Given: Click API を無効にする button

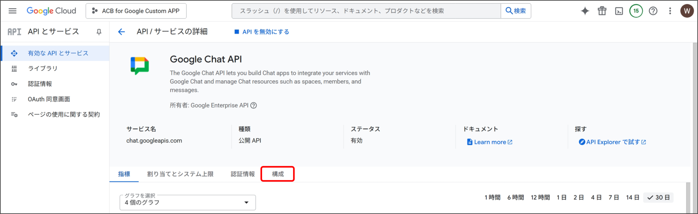Looking at the screenshot, I should 262,32.
